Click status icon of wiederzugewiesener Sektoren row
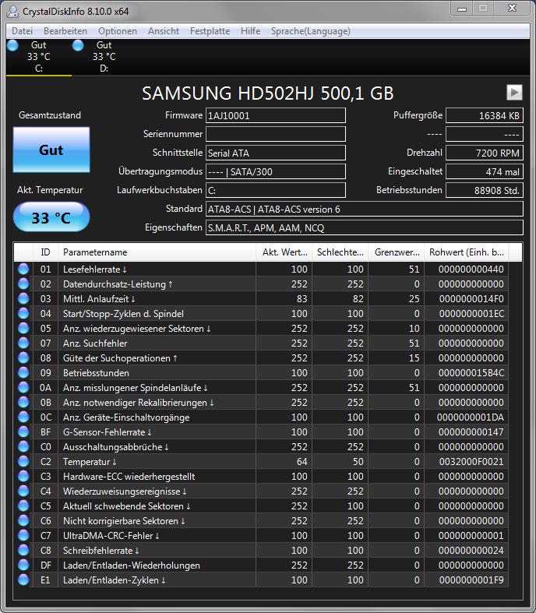The image size is (536, 613). 23,329
